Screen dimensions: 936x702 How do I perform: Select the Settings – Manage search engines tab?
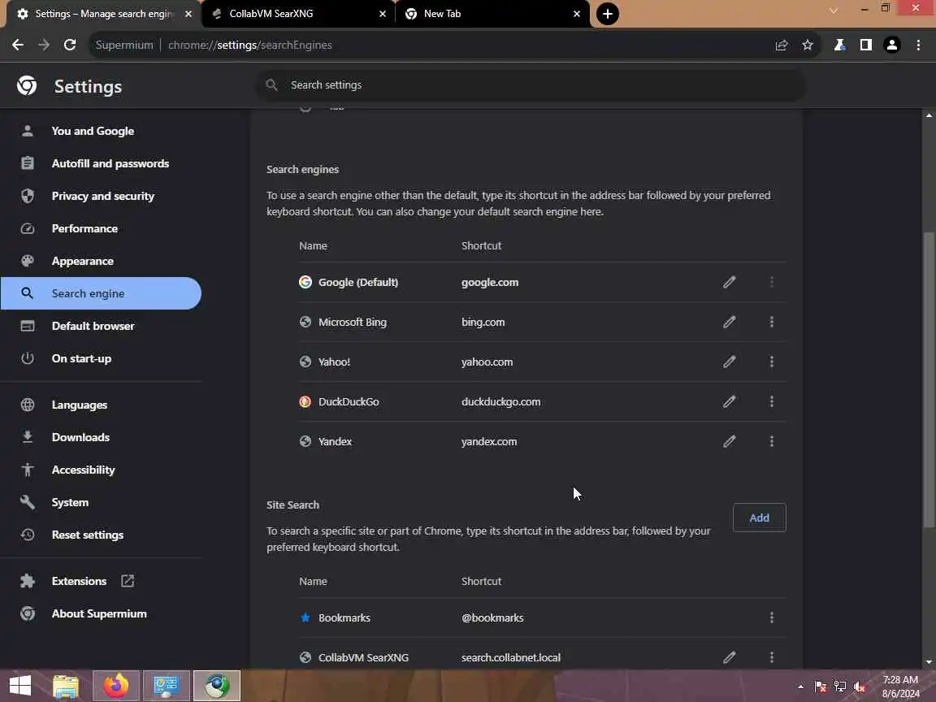(102, 14)
